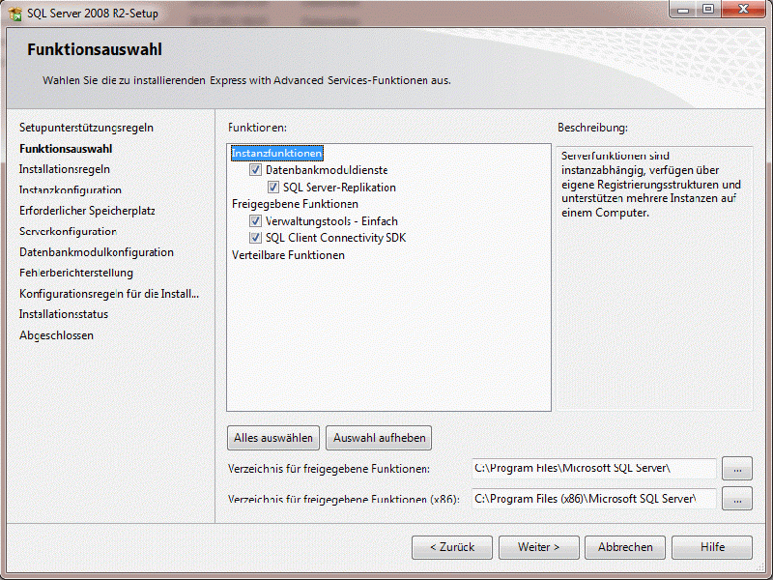Toggle the Datenbankmoduldienste checkbox
This screenshot has height=580, width=773.
tap(255, 170)
